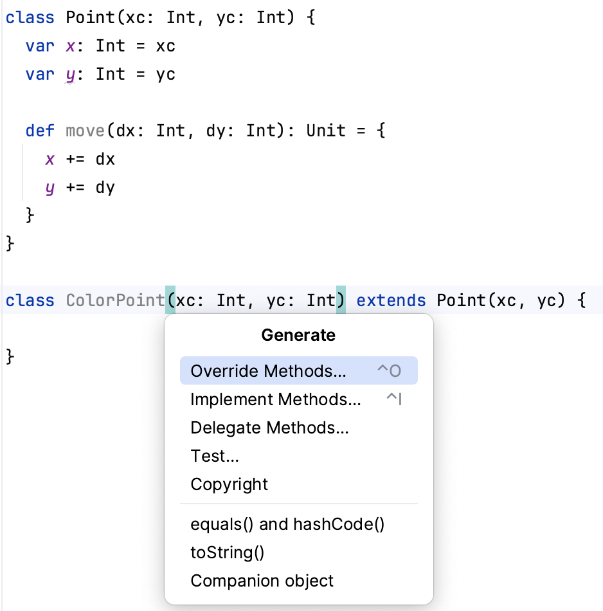Generate a Companion object

pos(262,581)
